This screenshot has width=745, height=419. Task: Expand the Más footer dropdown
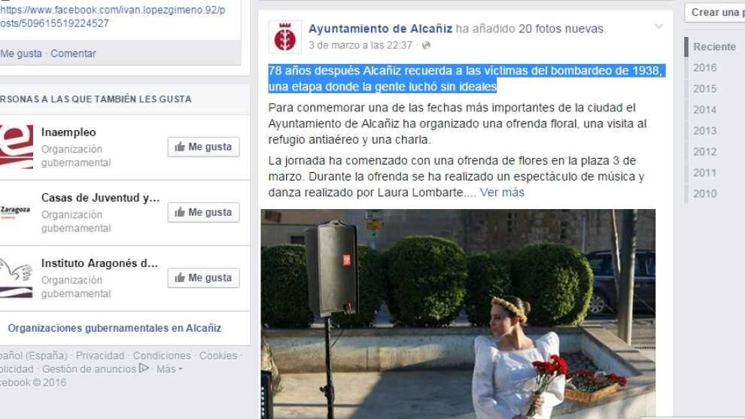coord(169,369)
